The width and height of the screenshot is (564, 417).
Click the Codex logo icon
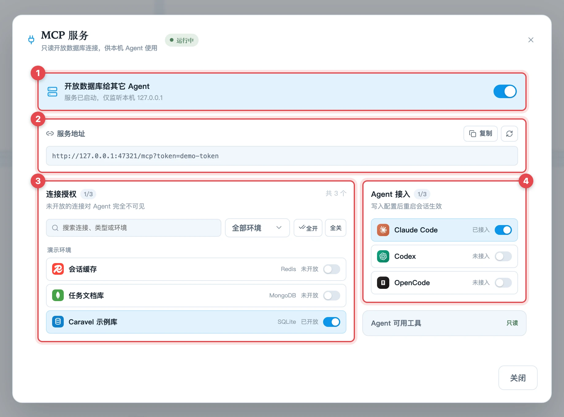coord(383,256)
